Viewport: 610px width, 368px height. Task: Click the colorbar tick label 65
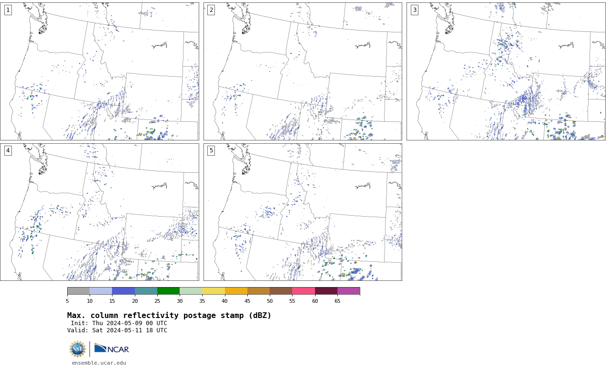[337, 301]
